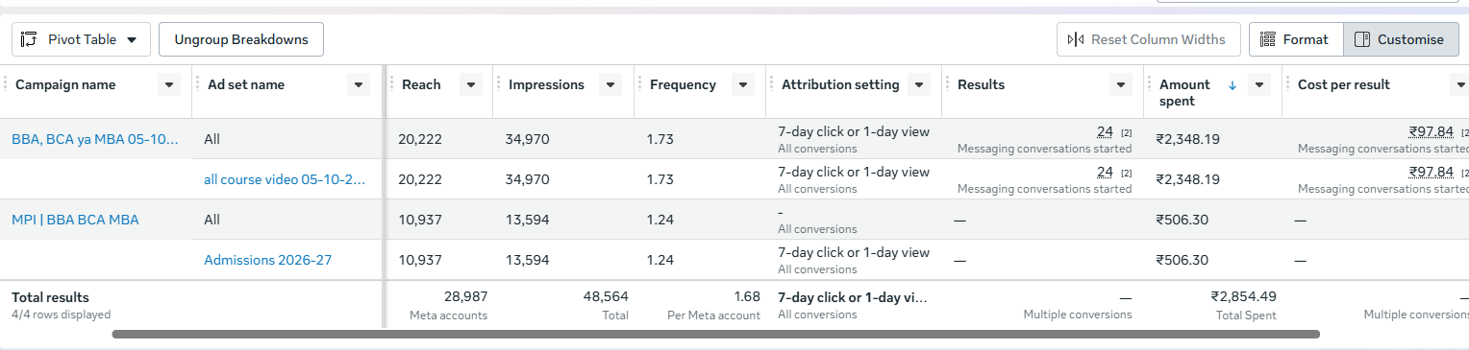Click Frequency column drag handle
The image size is (1469, 350).
coord(639,85)
